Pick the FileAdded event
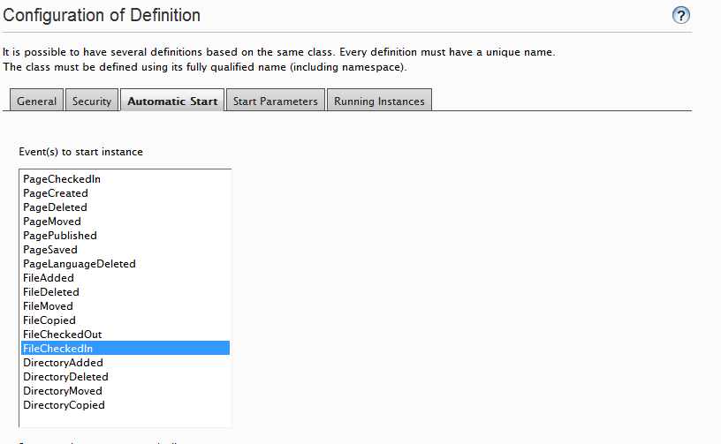 point(49,278)
